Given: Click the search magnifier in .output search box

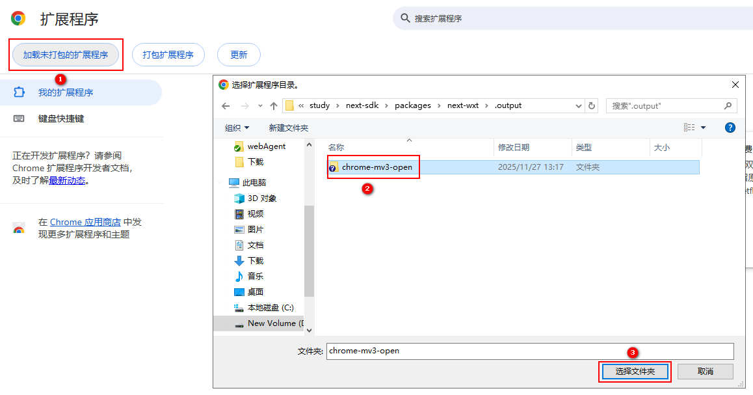Looking at the screenshot, I should pyautogui.click(x=728, y=105).
